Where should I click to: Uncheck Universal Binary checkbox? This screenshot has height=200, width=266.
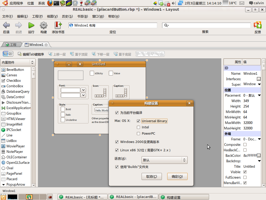[x=138, y=121]
